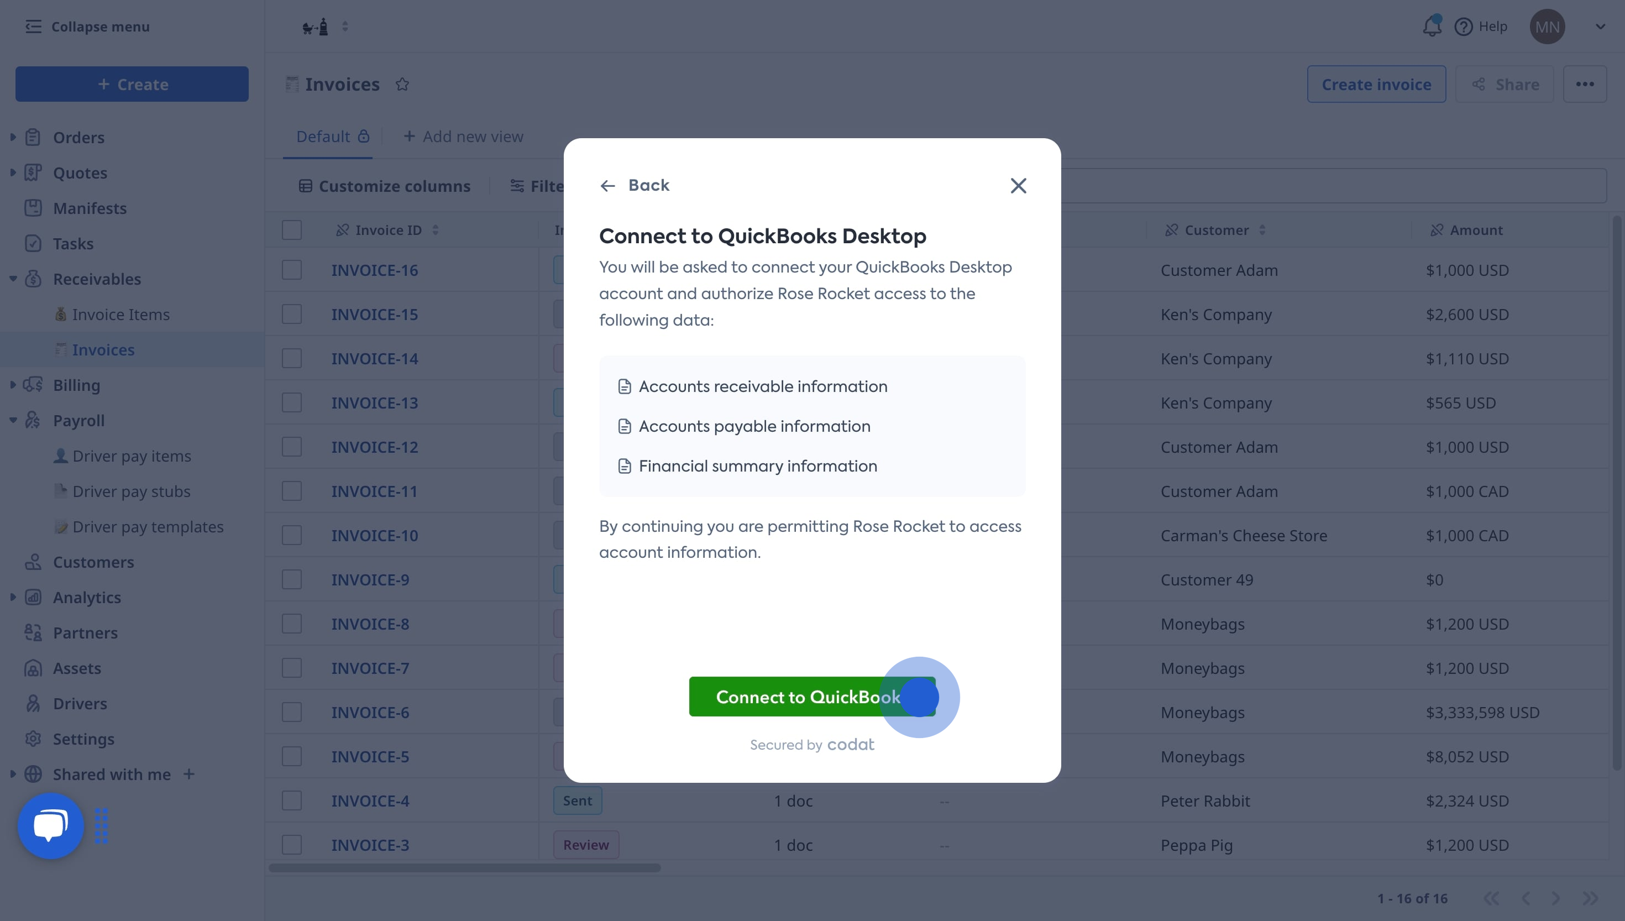Viewport: 1625px width, 921px height.
Task: Open the three-dots more options button
Action: pos(1584,84)
